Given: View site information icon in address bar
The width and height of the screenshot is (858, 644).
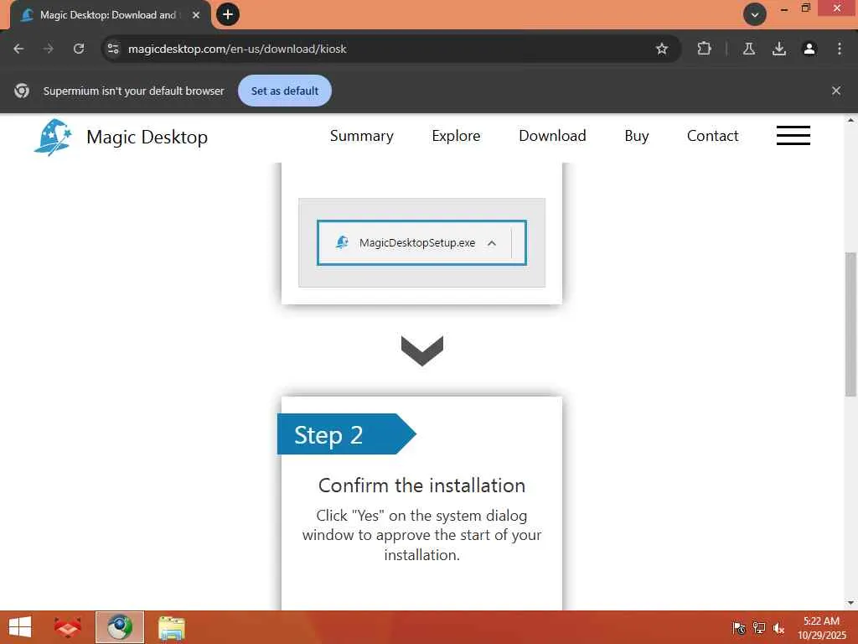Looking at the screenshot, I should coord(113,49).
